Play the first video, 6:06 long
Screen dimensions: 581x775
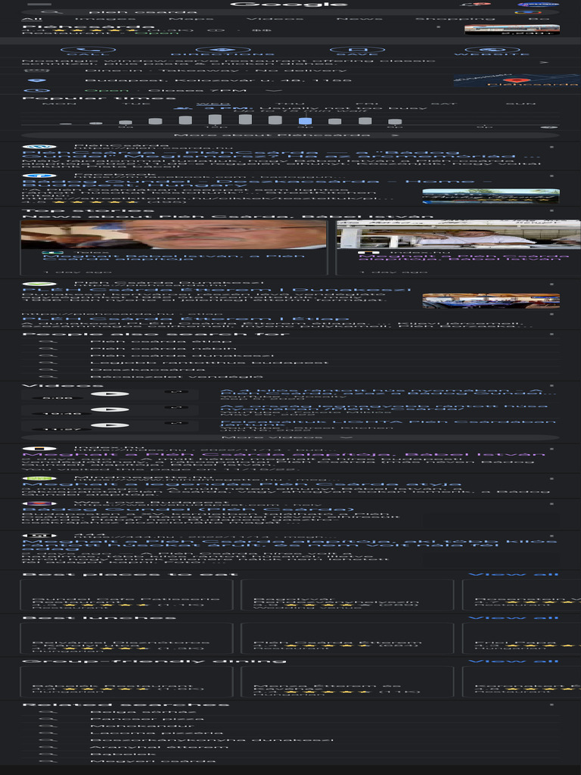pos(110,394)
